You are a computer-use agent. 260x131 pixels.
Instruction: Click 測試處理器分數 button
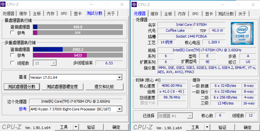tap(22, 86)
